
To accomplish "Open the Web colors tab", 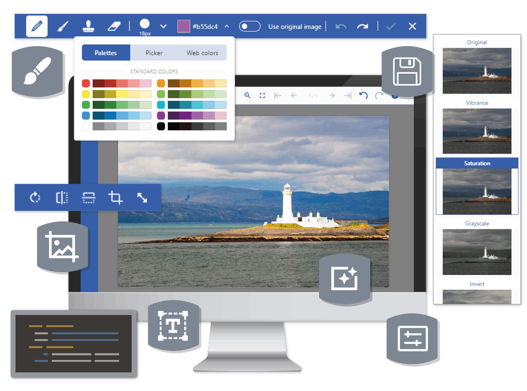I will (202, 53).
